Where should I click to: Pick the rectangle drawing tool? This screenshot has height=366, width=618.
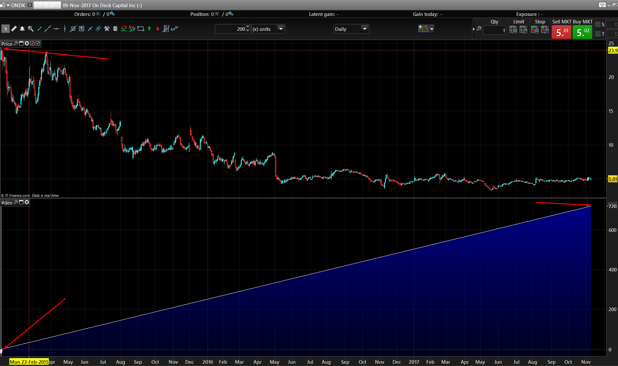141,29
